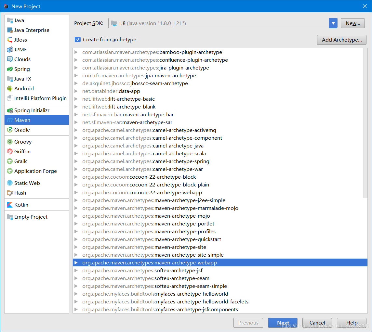Select Empty Project label

[31, 217]
